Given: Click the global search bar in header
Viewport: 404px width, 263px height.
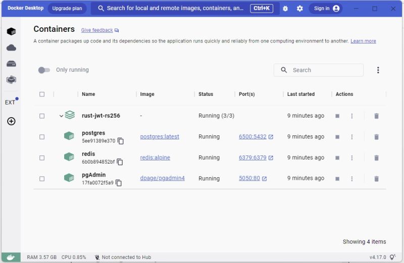Looking at the screenshot, I should [x=185, y=9].
